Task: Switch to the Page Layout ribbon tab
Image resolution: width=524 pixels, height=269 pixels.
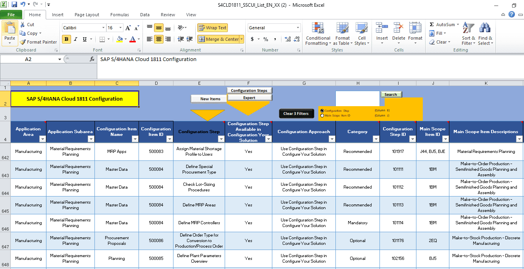Action: click(87, 15)
